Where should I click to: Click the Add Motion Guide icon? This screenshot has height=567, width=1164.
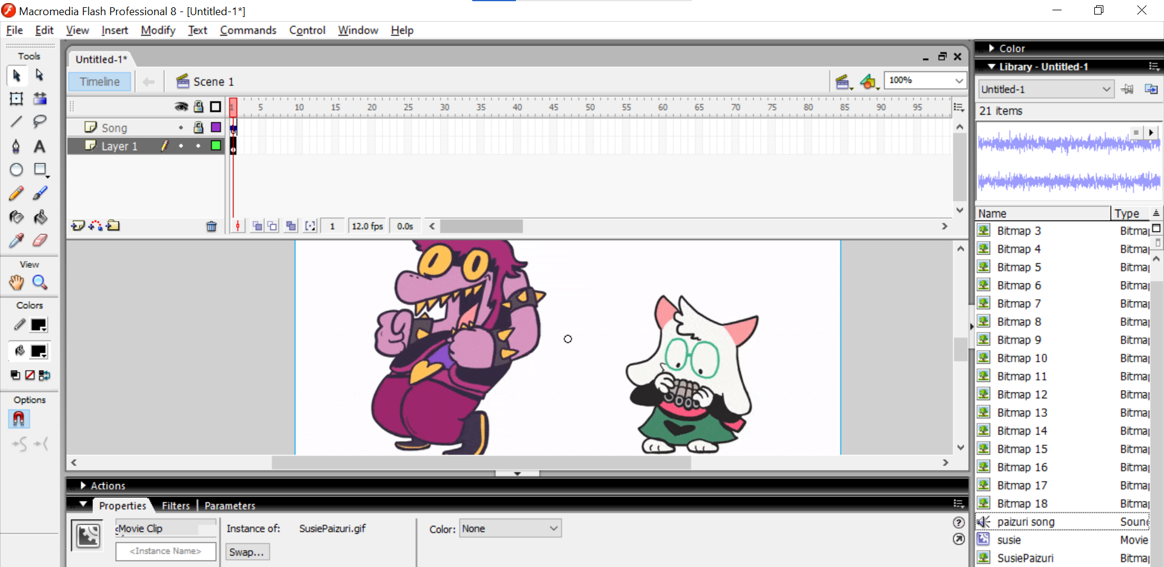click(x=96, y=226)
